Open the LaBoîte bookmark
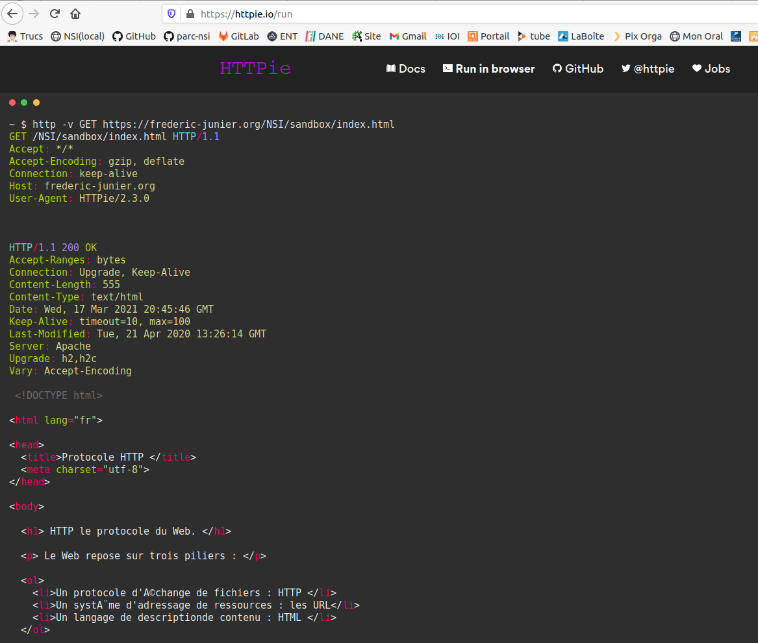The width and height of the screenshot is (758, 643). (581, 36)
